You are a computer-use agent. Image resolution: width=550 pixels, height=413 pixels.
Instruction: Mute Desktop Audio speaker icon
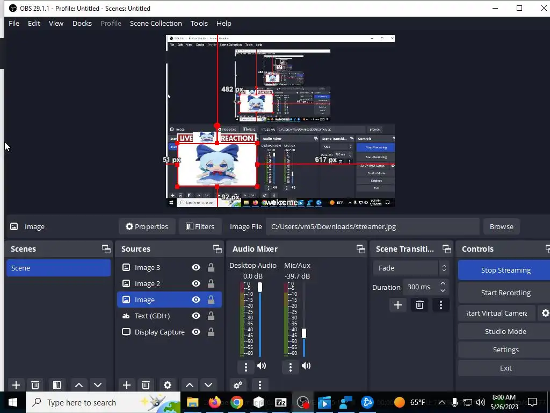click(x=262, y=366)
